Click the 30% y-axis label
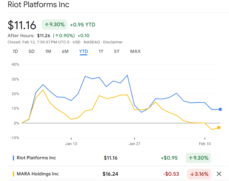This screenshot has height=181, width=229. [x=15, y=79]
